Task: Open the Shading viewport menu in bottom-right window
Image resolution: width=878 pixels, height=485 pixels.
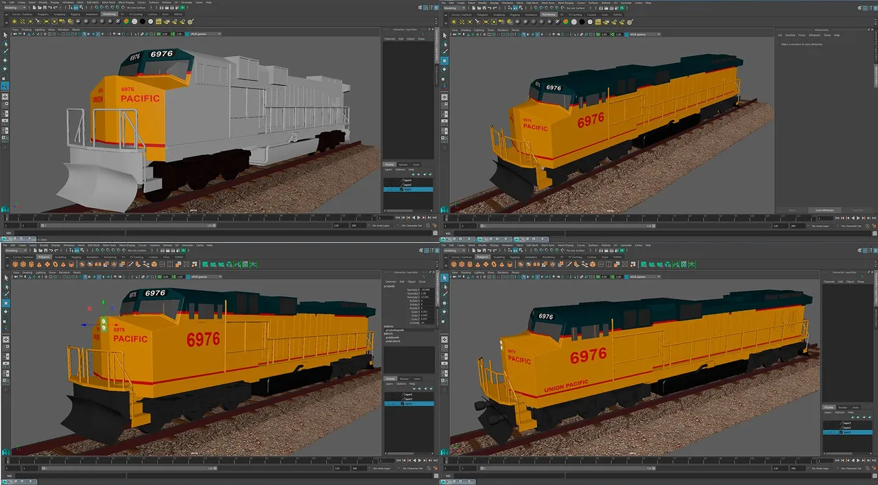Action: click(x=466, y=272)
